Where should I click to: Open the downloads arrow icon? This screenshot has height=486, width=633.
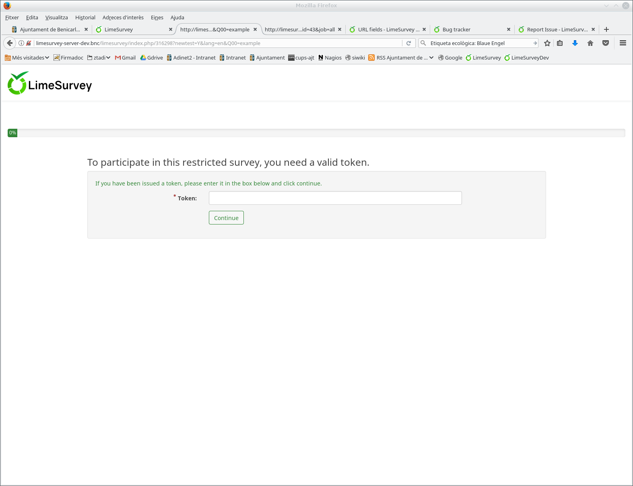[575, 43]
